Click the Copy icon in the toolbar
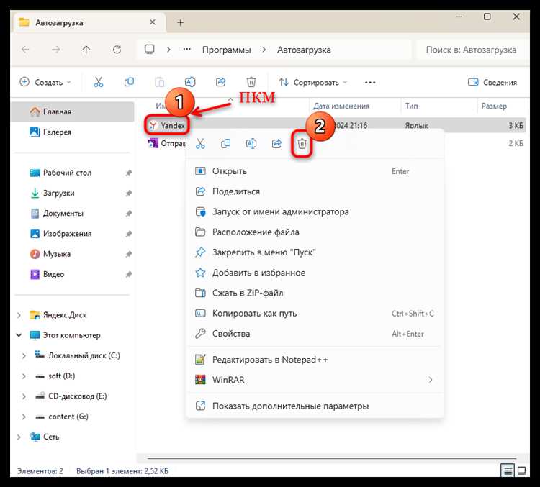 click(129, 82)
